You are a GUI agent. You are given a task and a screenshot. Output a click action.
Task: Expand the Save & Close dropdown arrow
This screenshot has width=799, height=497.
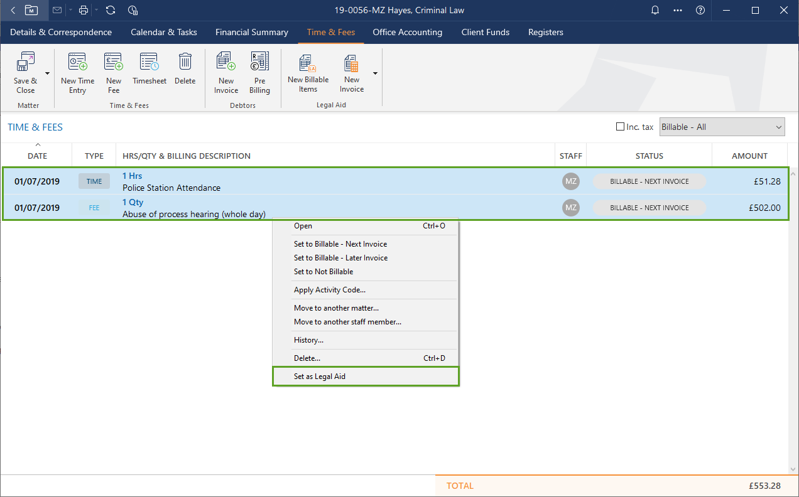47,73
